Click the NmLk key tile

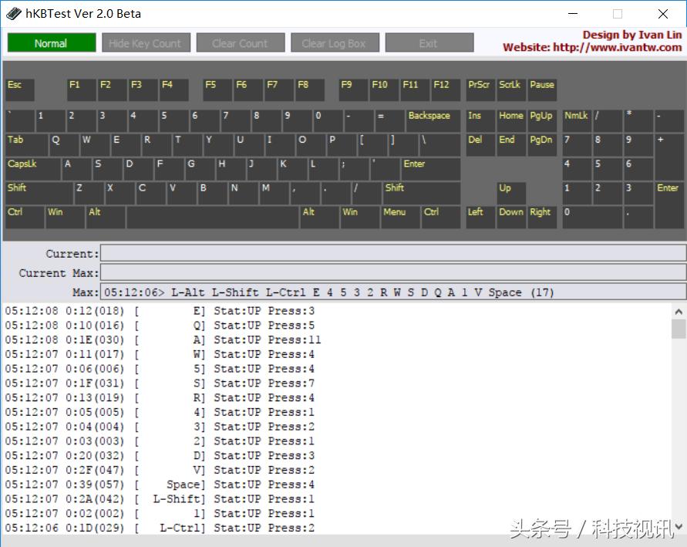coord(577,121)
